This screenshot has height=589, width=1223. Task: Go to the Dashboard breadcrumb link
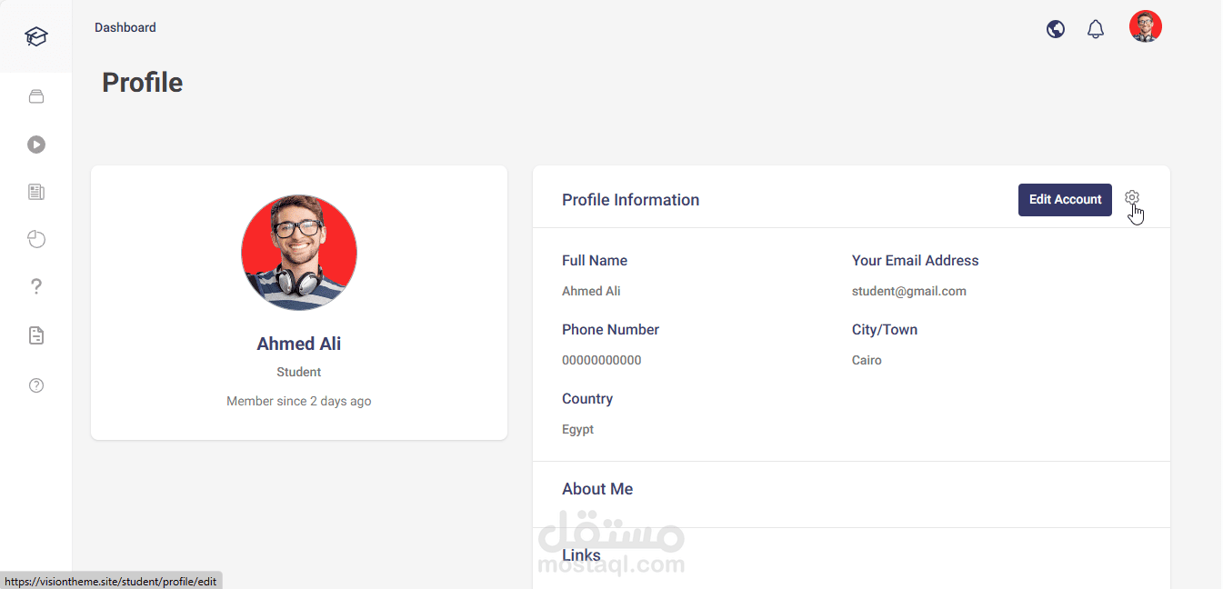(x=125, y=27)
